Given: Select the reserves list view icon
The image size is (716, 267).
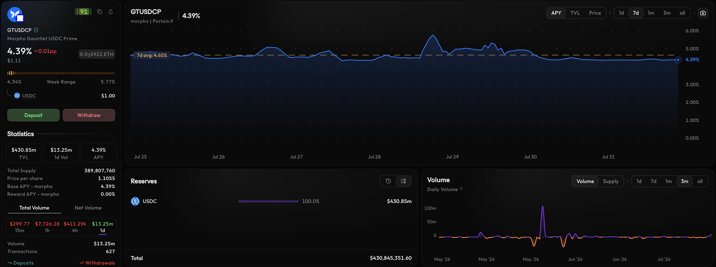Looking at the screenshot, I should coord(403,181).
